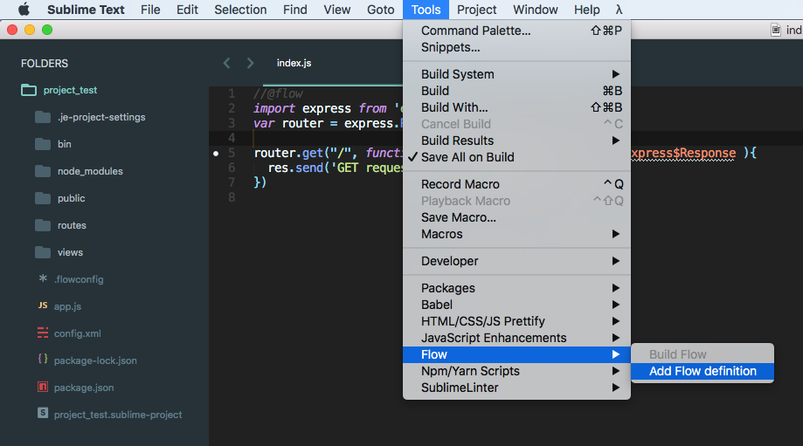The image size is (803, 446).
Task: Open the Apple menu
Action: tap(24, 10)
